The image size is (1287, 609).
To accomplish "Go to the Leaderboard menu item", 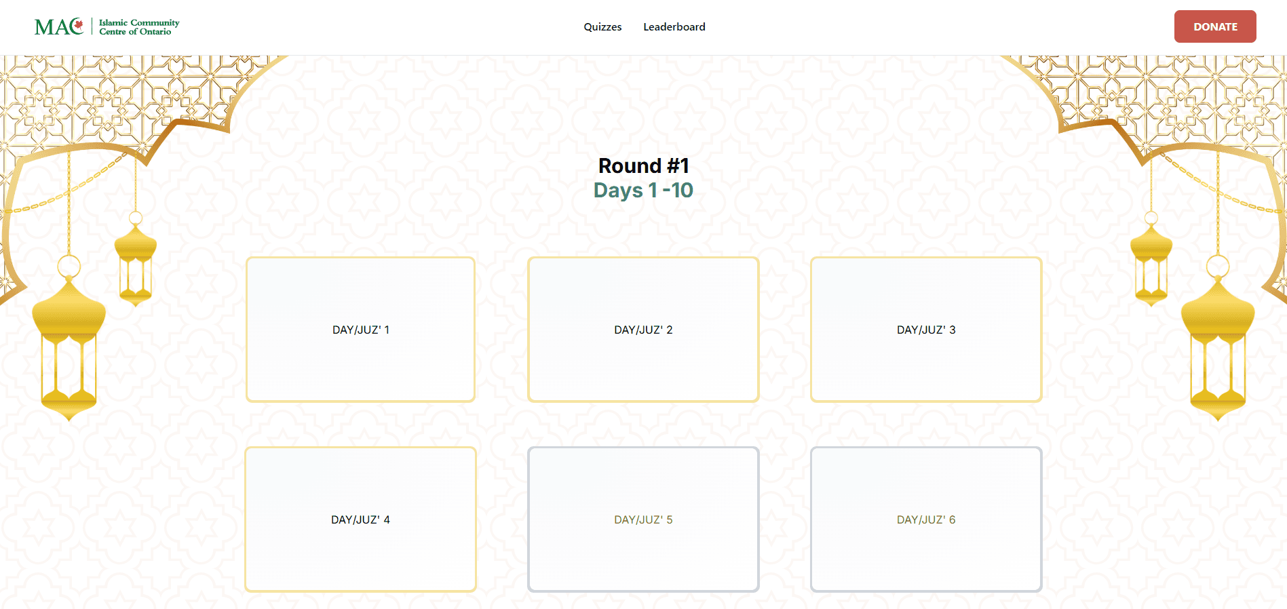I will pyautogui.click(x=674, y=27).
